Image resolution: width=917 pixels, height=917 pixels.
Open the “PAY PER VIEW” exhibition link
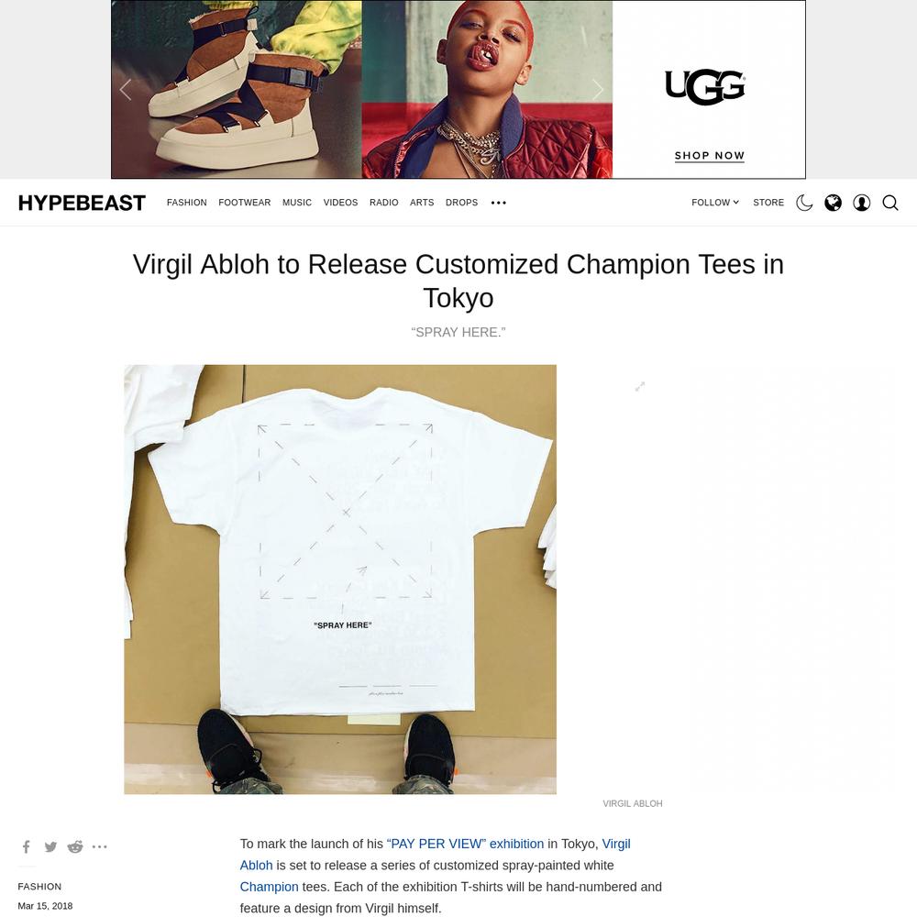pos(465,844)
